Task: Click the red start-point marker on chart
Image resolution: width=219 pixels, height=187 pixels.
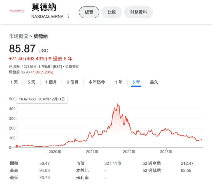Action: (17, 146)
